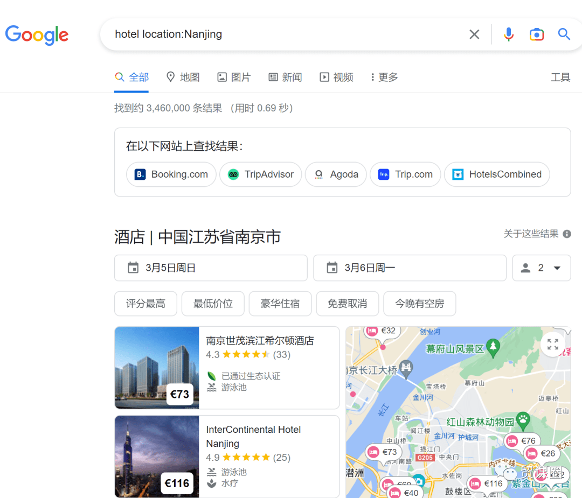Pick check-in date 3月5日周日

[x=211, y=268]
